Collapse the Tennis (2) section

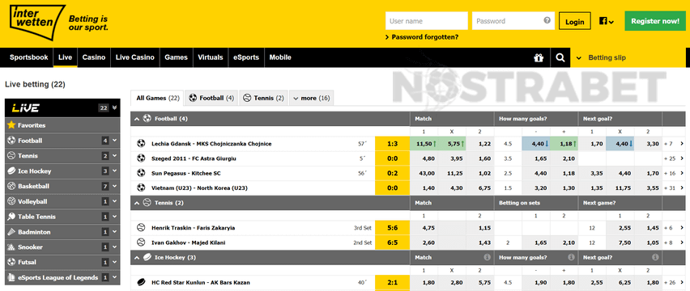pyautogui.click(x=137, y=203)
